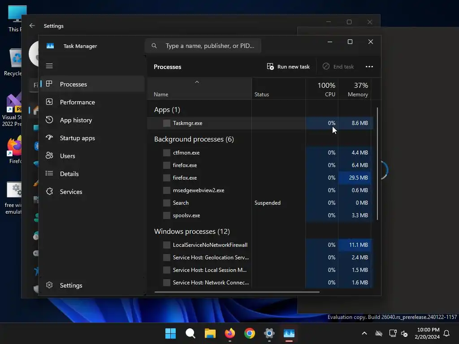This screenshot has width=459, height=344.
Task: Collapse the Apps (1) group
Action: (167, 110)
